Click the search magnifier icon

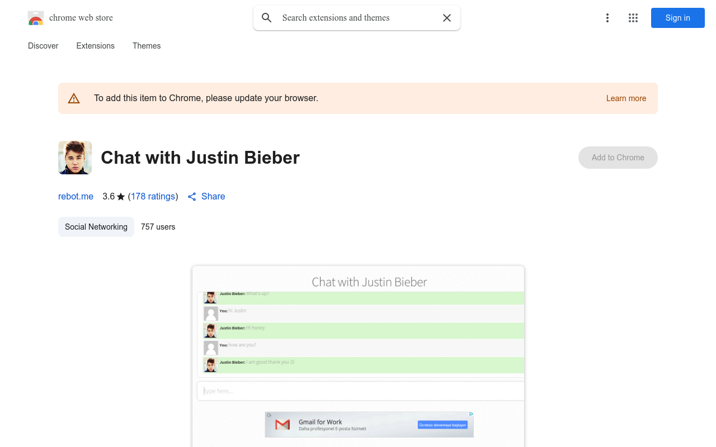[x=267, y=18]
